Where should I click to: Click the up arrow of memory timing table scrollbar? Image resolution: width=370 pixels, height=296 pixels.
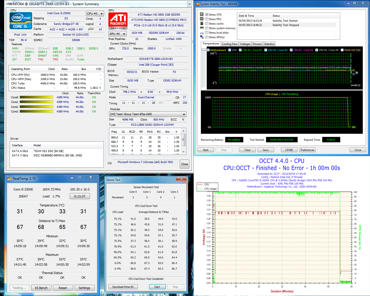point(184,131)
